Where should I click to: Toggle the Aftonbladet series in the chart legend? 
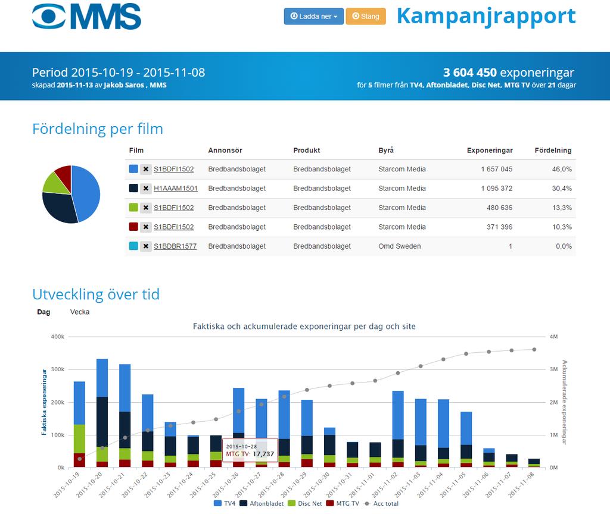coord(262,503)
